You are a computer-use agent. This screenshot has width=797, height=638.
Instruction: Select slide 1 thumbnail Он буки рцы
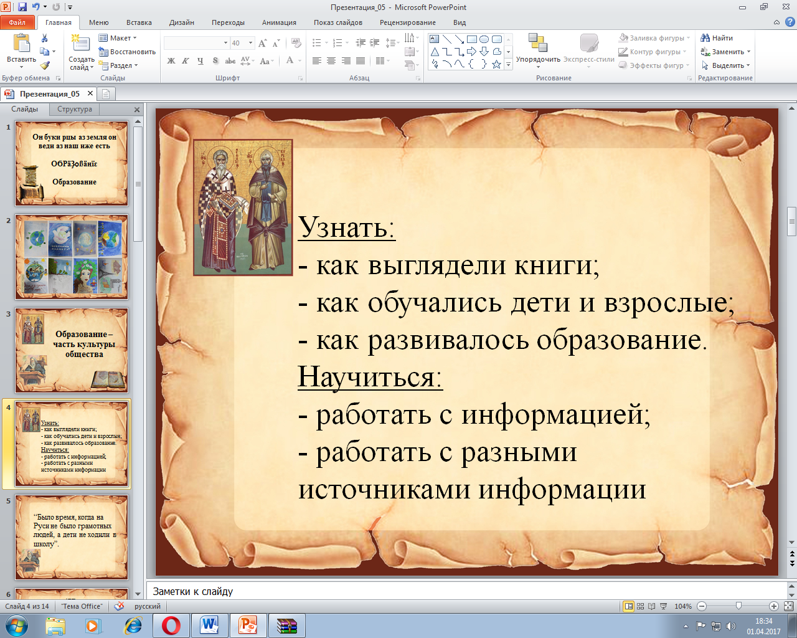pos(72,164)
